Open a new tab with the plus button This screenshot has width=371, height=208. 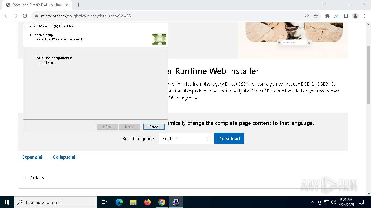pos(78,5)
